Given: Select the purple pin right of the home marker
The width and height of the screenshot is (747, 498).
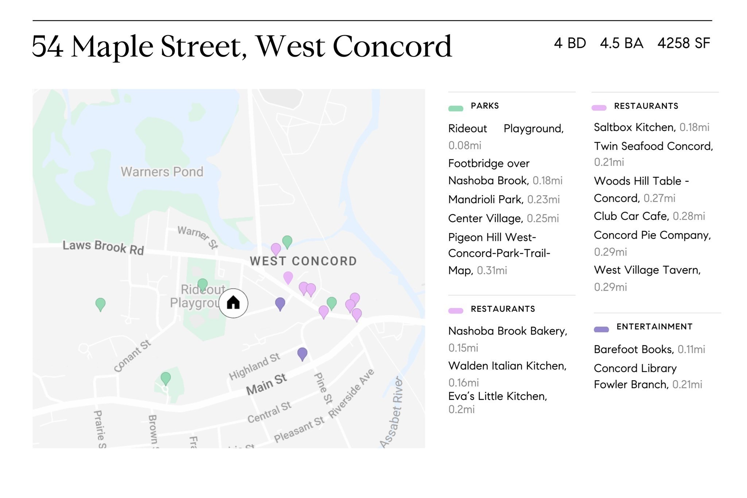Looking at the screenshot, I should [280, 303].
